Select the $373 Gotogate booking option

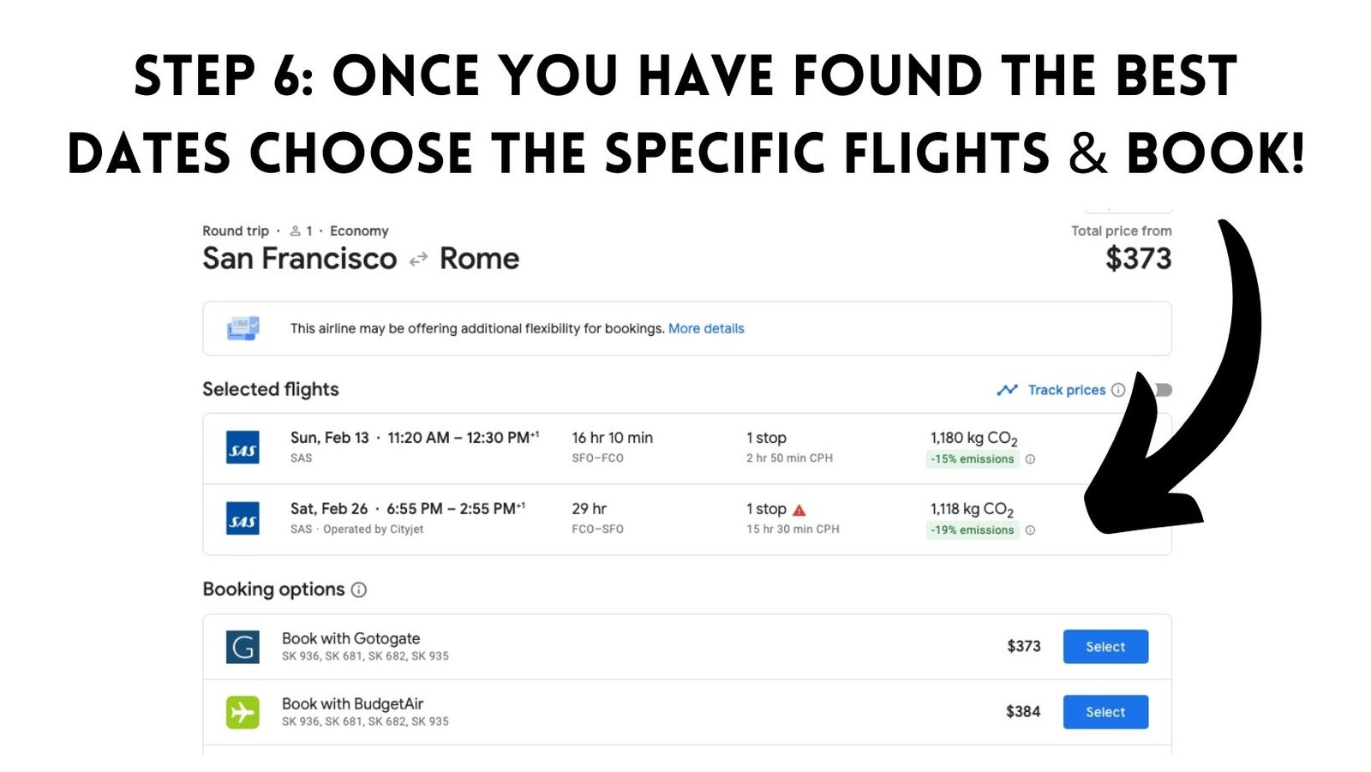tap(1105, 647)
